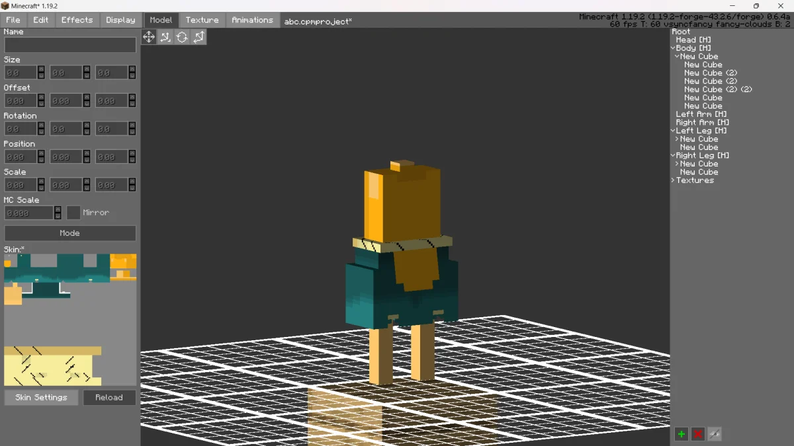Select the Left Leg [H] label
The image size is (794, 446).
pos(703,131)
